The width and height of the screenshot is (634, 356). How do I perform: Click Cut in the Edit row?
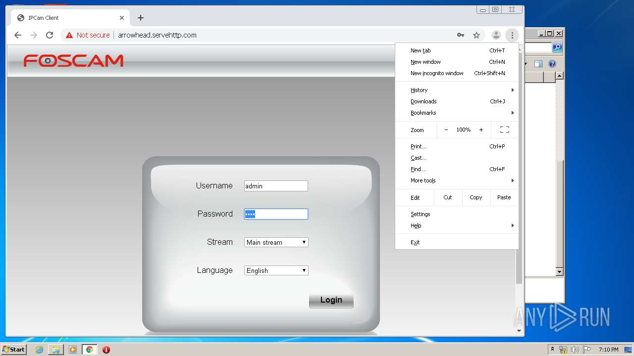pyautogui.click(x=448, y=197)
